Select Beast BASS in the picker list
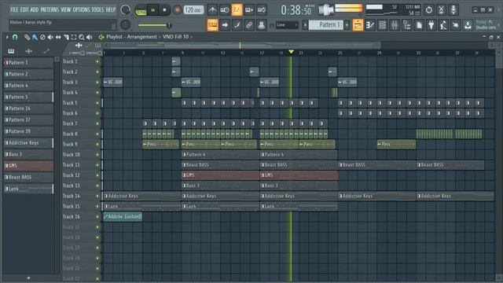This screenshot has height=283, width=503. (28, 177)
